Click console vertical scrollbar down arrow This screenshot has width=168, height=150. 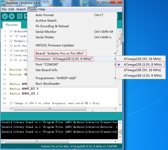pyautogui.click(x=120, y=137)
